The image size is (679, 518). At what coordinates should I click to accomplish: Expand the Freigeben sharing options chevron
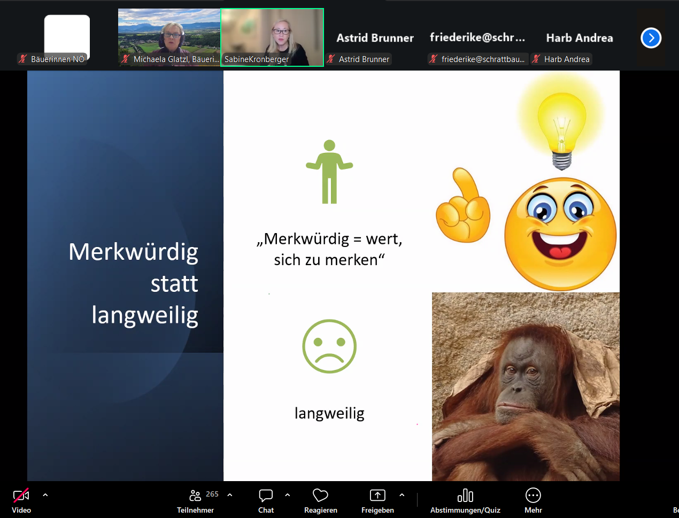click(402, 494)
